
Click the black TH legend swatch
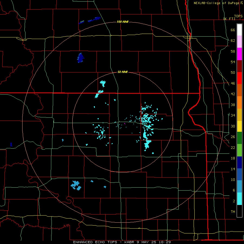pos(239,211)
